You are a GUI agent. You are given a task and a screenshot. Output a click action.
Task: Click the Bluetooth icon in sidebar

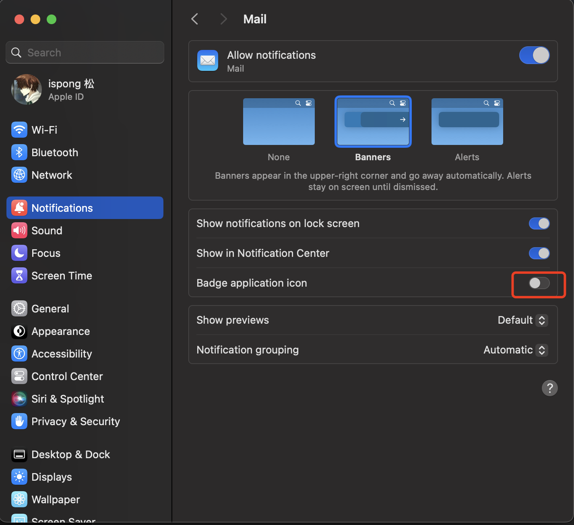[19, 152]
